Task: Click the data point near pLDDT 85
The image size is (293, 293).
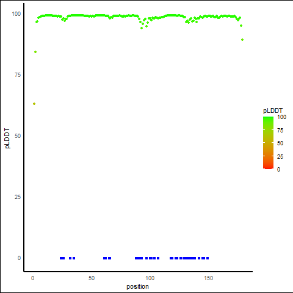Action: tap(35, 52)
